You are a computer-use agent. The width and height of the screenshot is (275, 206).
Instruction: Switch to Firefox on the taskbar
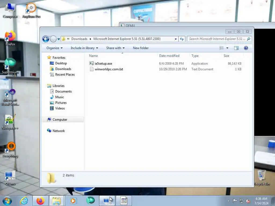click(x=41, y=201)
